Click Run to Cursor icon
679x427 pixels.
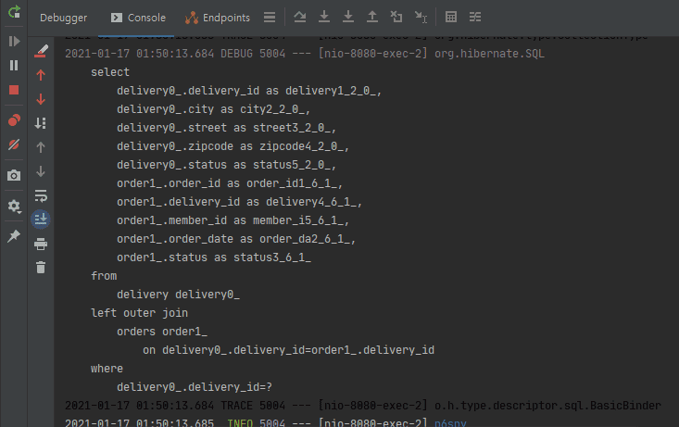click(x=421, y=17)
